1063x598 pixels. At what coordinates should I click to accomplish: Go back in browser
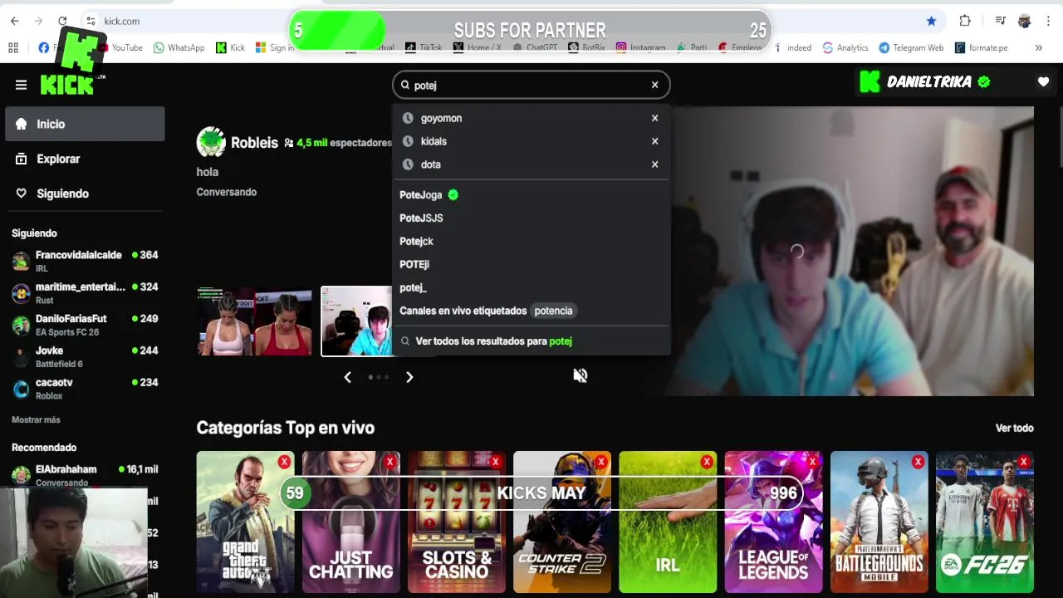tap(14, 21)
